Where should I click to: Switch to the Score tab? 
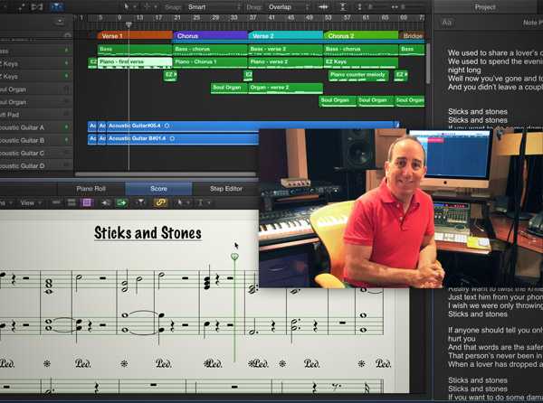coord(158,189)
